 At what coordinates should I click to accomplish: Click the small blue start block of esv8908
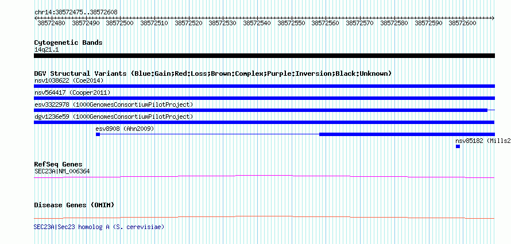pyautogui.click(x=98, y=134)
